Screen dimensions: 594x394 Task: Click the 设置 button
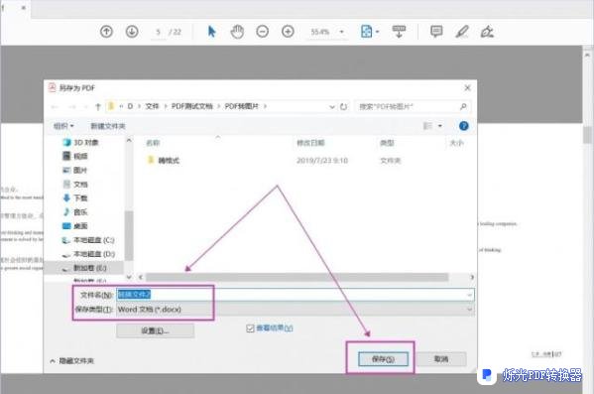point(156,330)
